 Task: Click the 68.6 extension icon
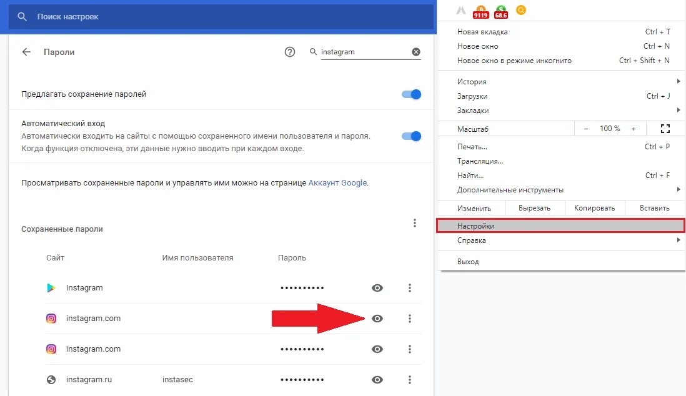(x=500, y=12)
